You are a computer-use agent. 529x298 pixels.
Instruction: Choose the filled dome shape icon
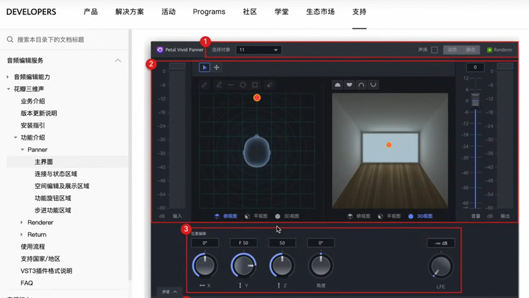click(338, 85)
